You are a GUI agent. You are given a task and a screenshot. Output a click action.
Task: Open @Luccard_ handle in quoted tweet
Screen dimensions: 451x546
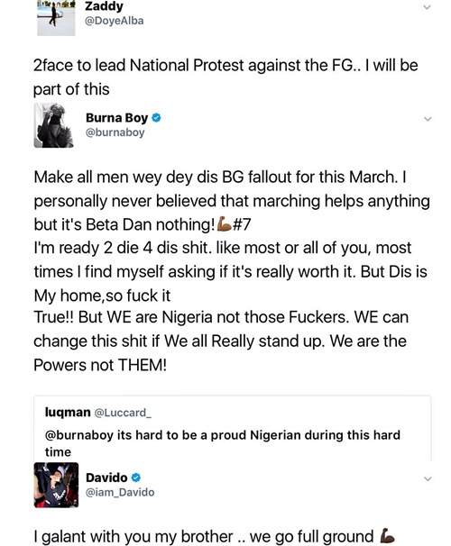tap(123, 413)
